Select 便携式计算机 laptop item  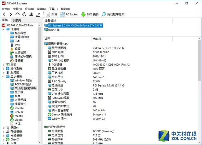[x=21, y=57]
